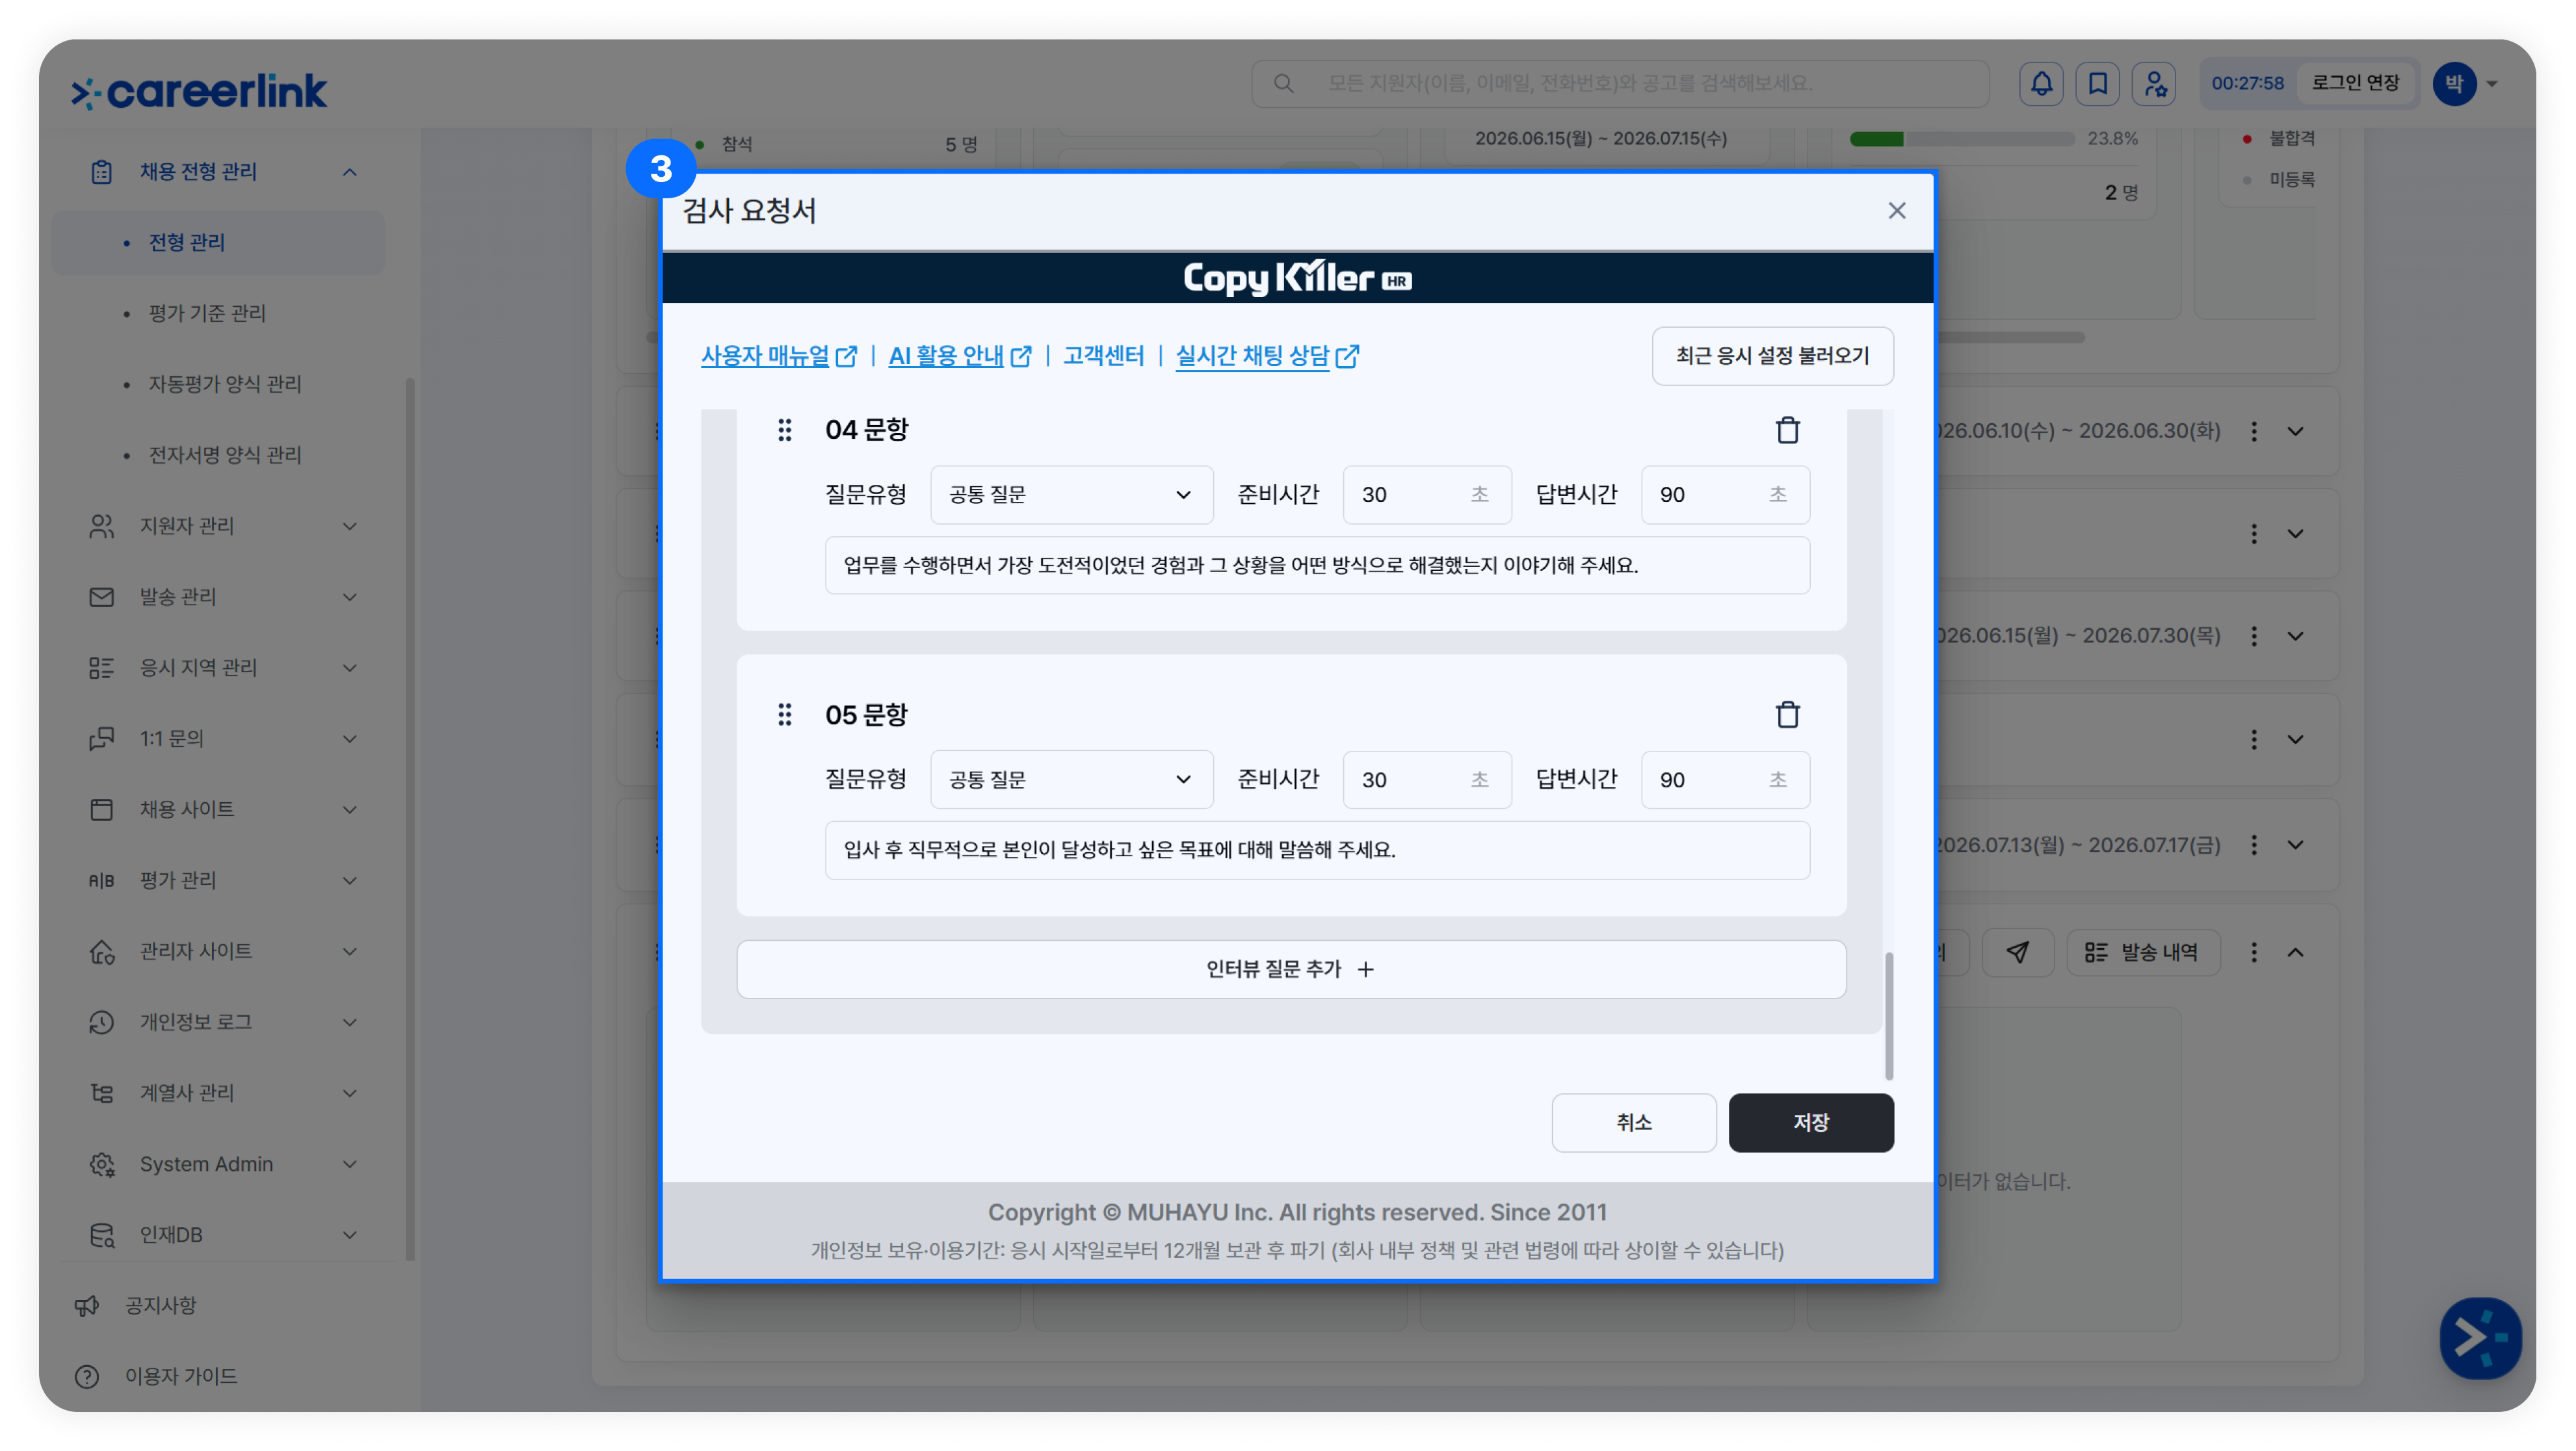Click the 로그인 연장 button
Screen dimensions: 2576x1451
pyautogui.click(x=2355, y=83)
